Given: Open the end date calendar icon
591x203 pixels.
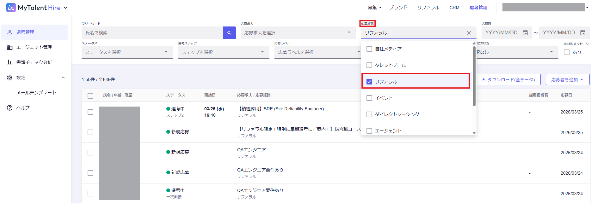Looking at the screenshot, I should [583, 33].
